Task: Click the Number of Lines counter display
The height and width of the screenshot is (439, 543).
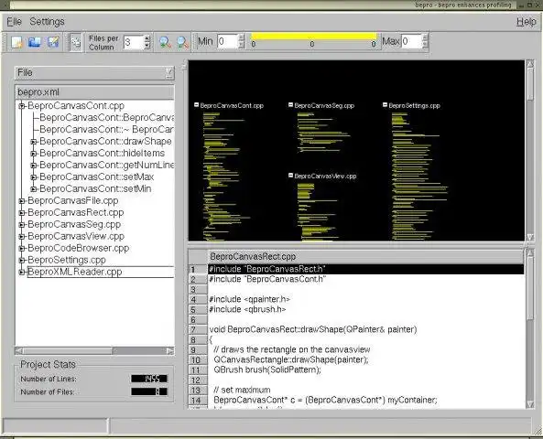Action: coord(149,379)
